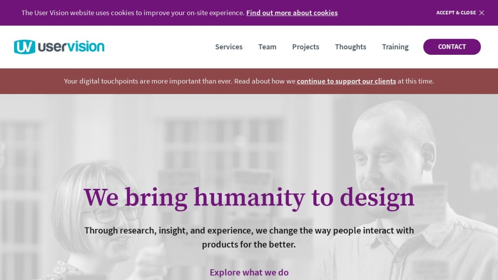Open the Projects page
498x280 pixels.
tap(305, 47)
